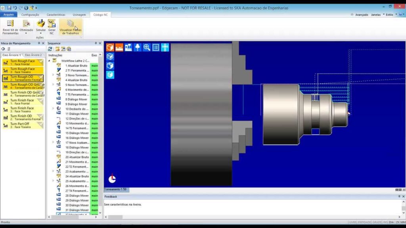Open the Simular dropdown arrow
Screen dimensions: 406x228
click(41, 33)
